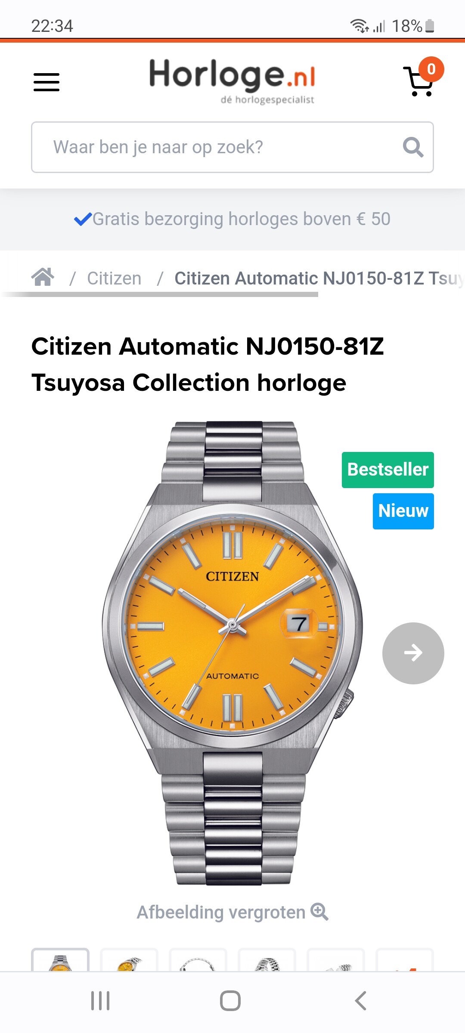Viewport: 465px width, 1033px height.
Task: Select the third thumbnail image
Action: (x=198, y=960)
